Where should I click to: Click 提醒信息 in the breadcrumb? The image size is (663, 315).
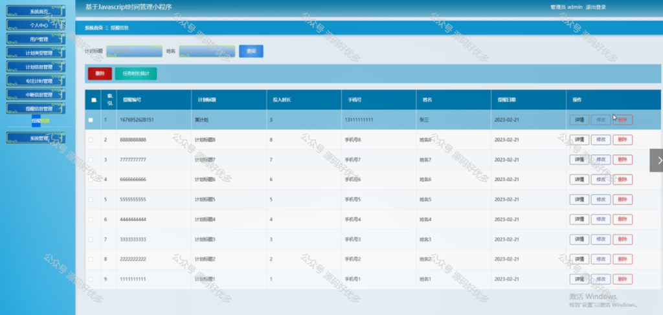(x=120, y=28)
